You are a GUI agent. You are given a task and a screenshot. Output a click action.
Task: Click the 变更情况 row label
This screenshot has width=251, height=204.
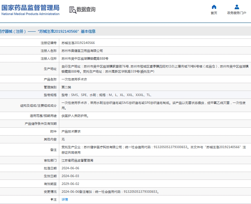50,192
